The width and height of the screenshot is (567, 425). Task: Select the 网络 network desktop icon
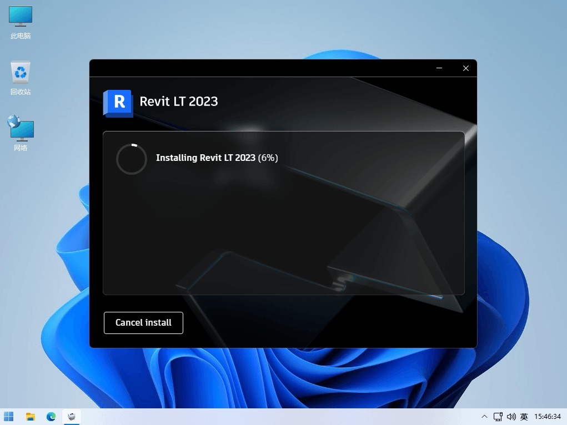tap(21, 133)
